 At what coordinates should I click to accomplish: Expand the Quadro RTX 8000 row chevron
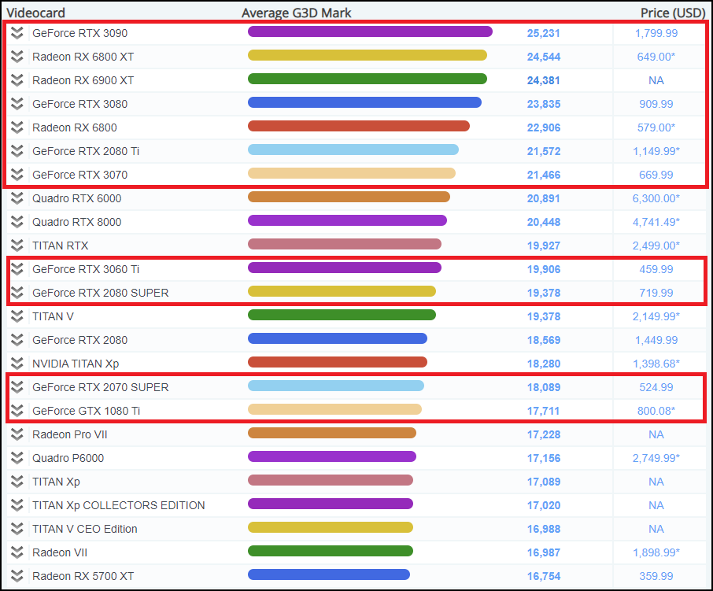tap(17, 222)
